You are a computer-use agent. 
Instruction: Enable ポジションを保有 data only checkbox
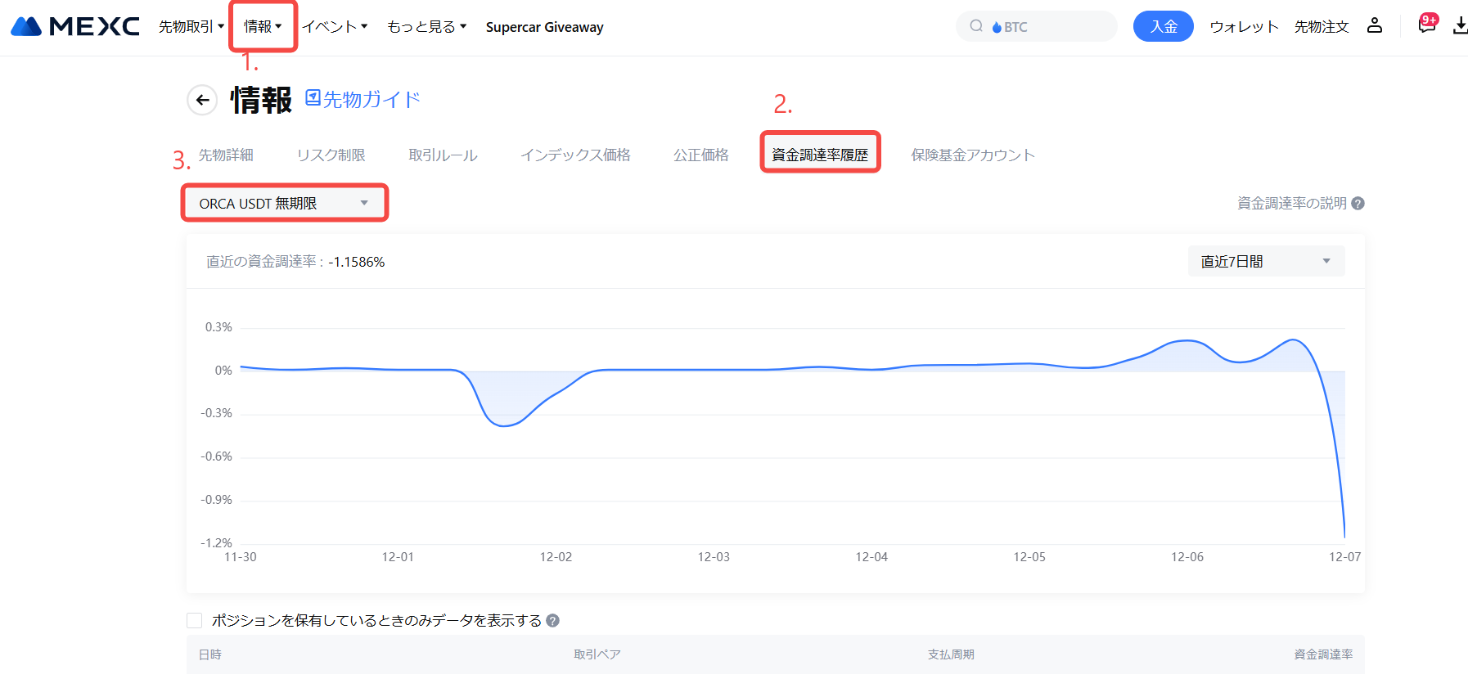coord(195,621)
